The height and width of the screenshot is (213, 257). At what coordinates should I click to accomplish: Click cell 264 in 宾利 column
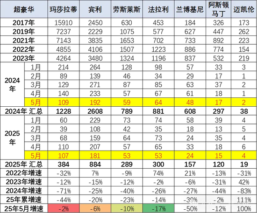click(95, 67)
